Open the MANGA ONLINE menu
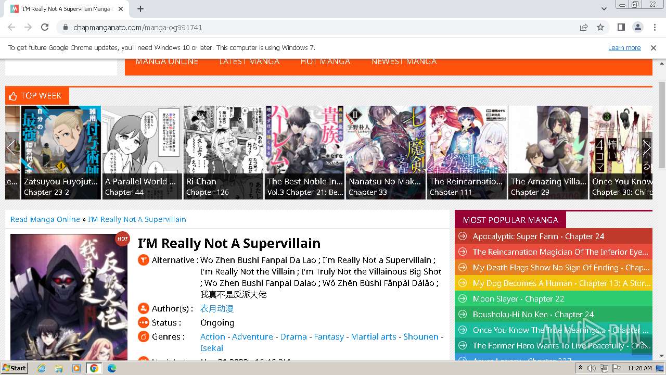Image resolution: width=666 pixels, height=375 pixels. click(x=166, y=61)
